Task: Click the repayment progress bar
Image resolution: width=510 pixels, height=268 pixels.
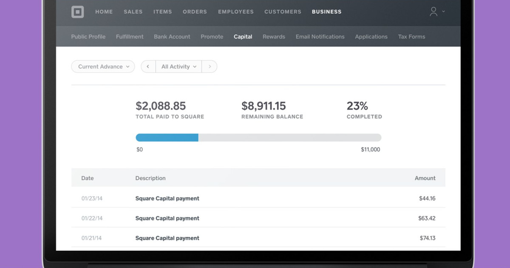Action: (x=258, y=137)
